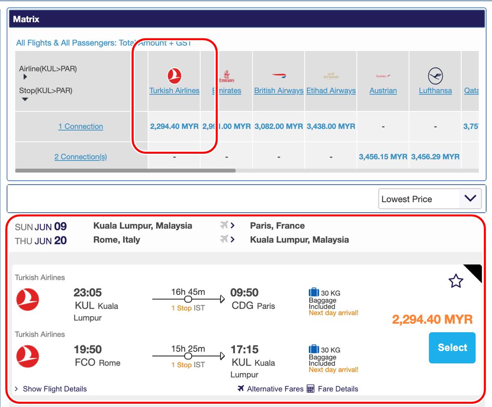This screenshot has width=492, height=407.
Task: Expand Show Flight Details
Action: point(50,389)
